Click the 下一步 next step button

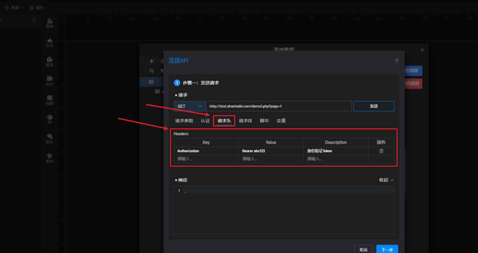387,250
